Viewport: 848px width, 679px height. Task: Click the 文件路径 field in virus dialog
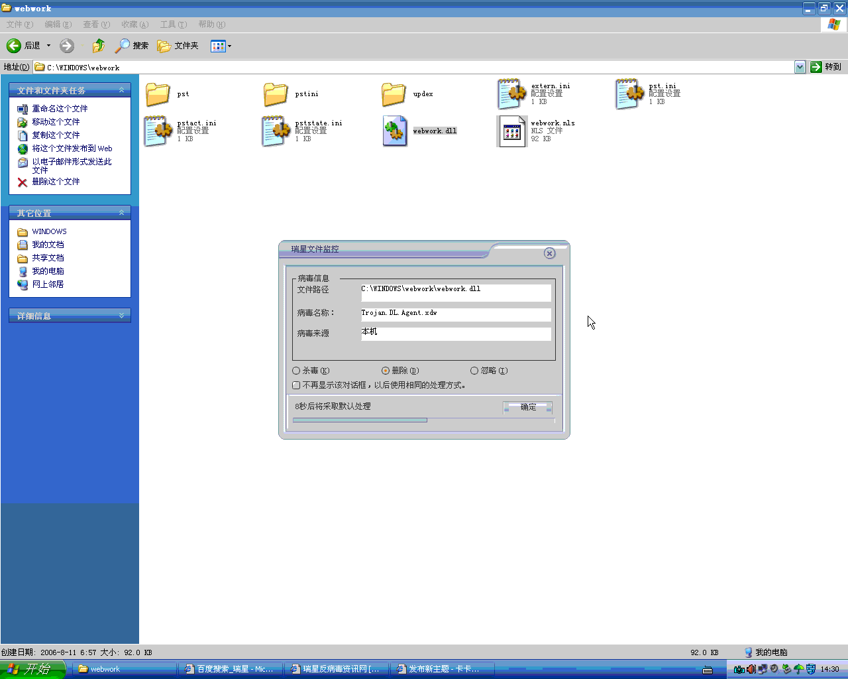pyautogui.click(x=456, y=292)
